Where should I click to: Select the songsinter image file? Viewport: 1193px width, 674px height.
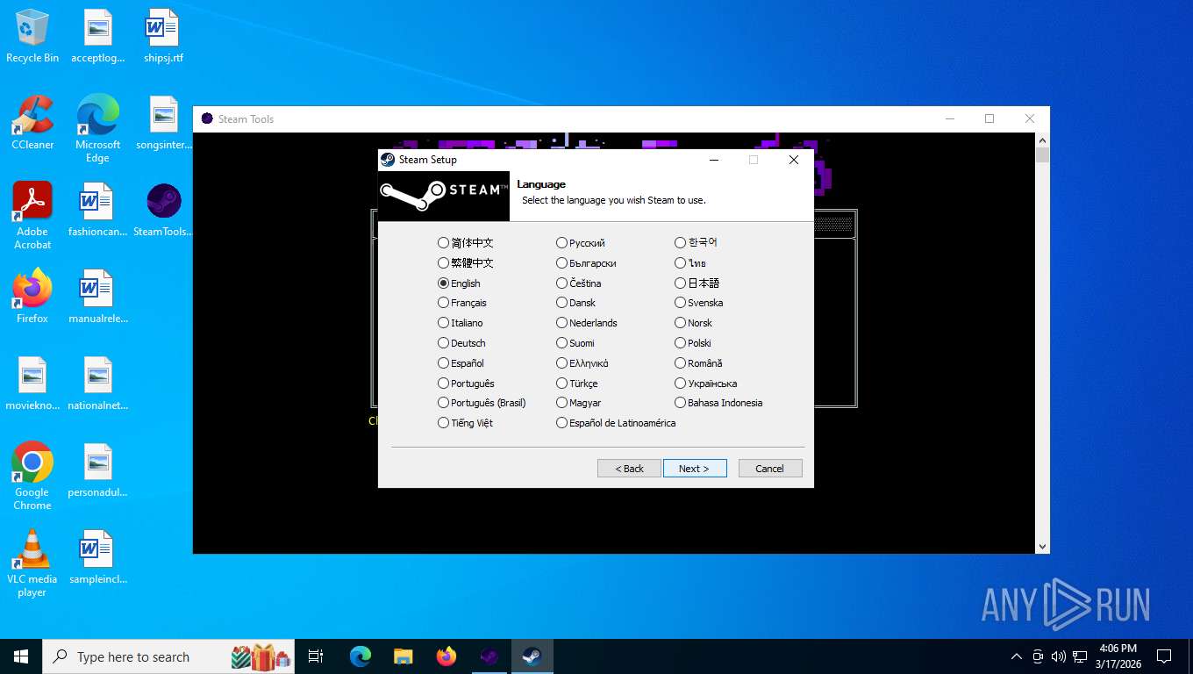click(163, 124)
